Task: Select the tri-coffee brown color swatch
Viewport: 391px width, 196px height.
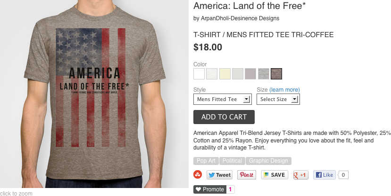Action: click(276, 74)
